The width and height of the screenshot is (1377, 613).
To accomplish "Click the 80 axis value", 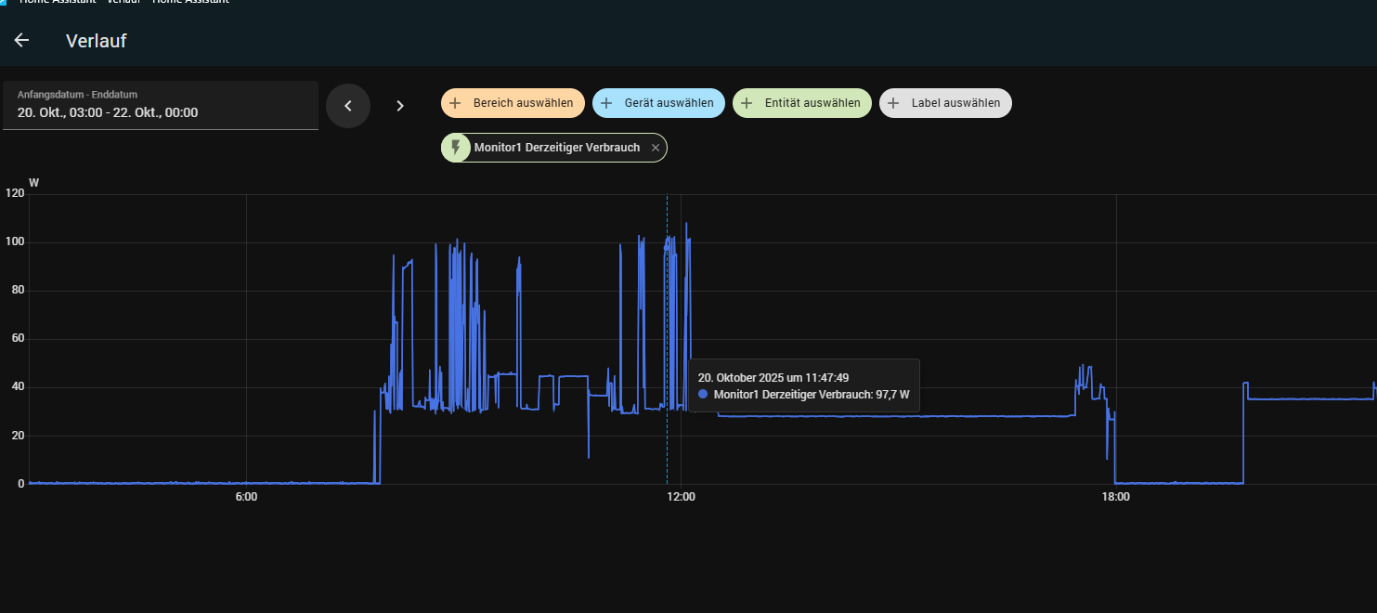I will [x=18, y=291].
